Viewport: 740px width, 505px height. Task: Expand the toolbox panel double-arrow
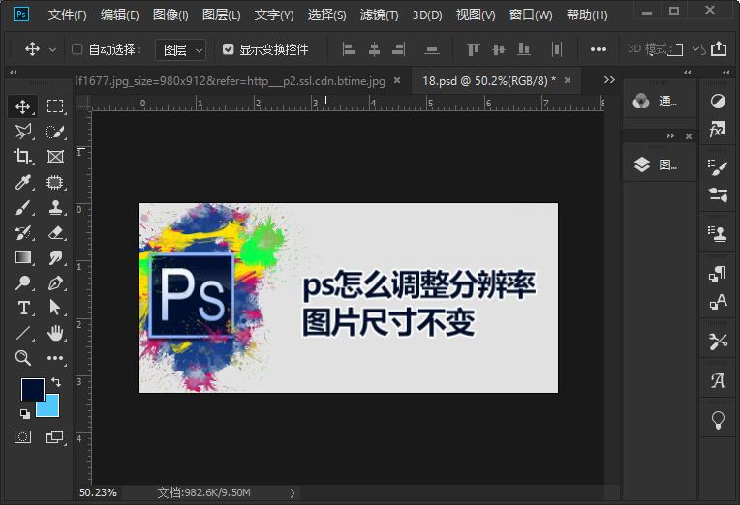[14, 73]
